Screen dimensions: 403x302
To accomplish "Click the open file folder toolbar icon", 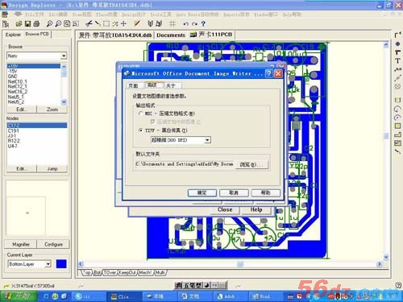I will (x=19, y=24).
